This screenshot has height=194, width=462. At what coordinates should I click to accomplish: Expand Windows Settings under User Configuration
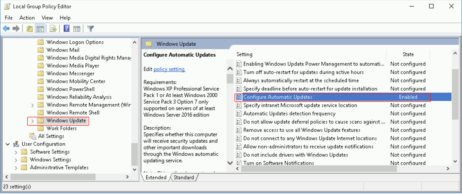pyautogui.click(x=16, y=160)
